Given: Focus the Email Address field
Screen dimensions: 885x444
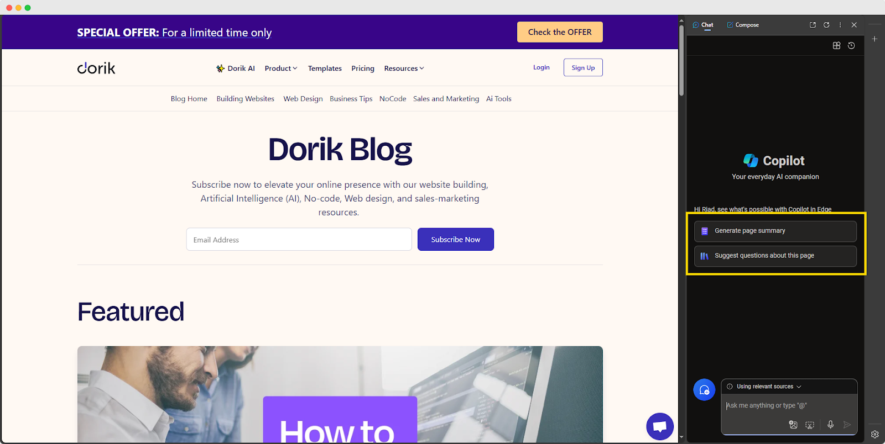Looking at the screenshot, I should 299,239.
